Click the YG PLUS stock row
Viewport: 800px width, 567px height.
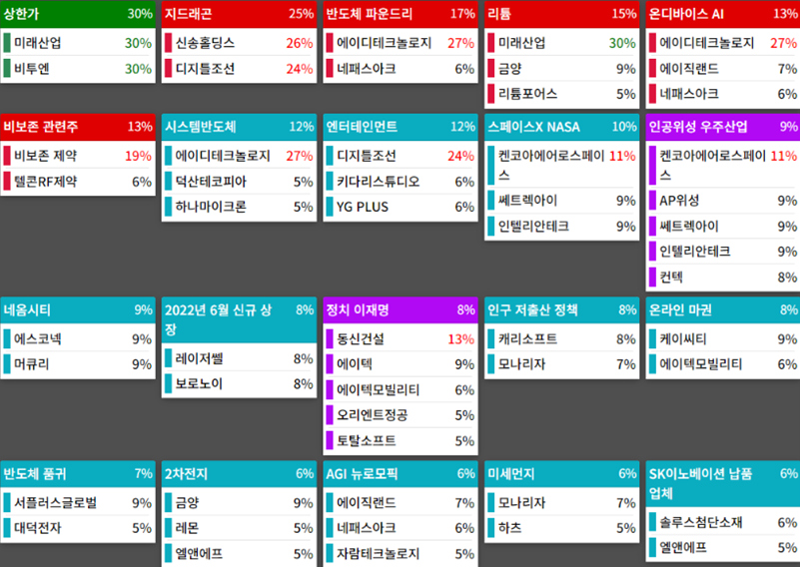coord(400,207)
